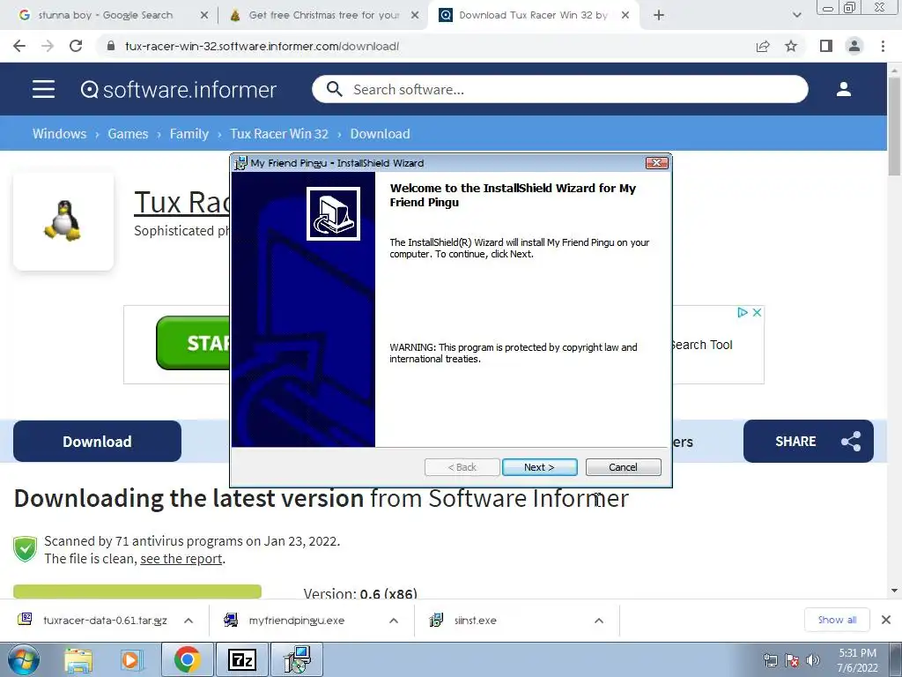Expand options for siinst.exe download
902x677 pixels.
click(x=599, y=621)
